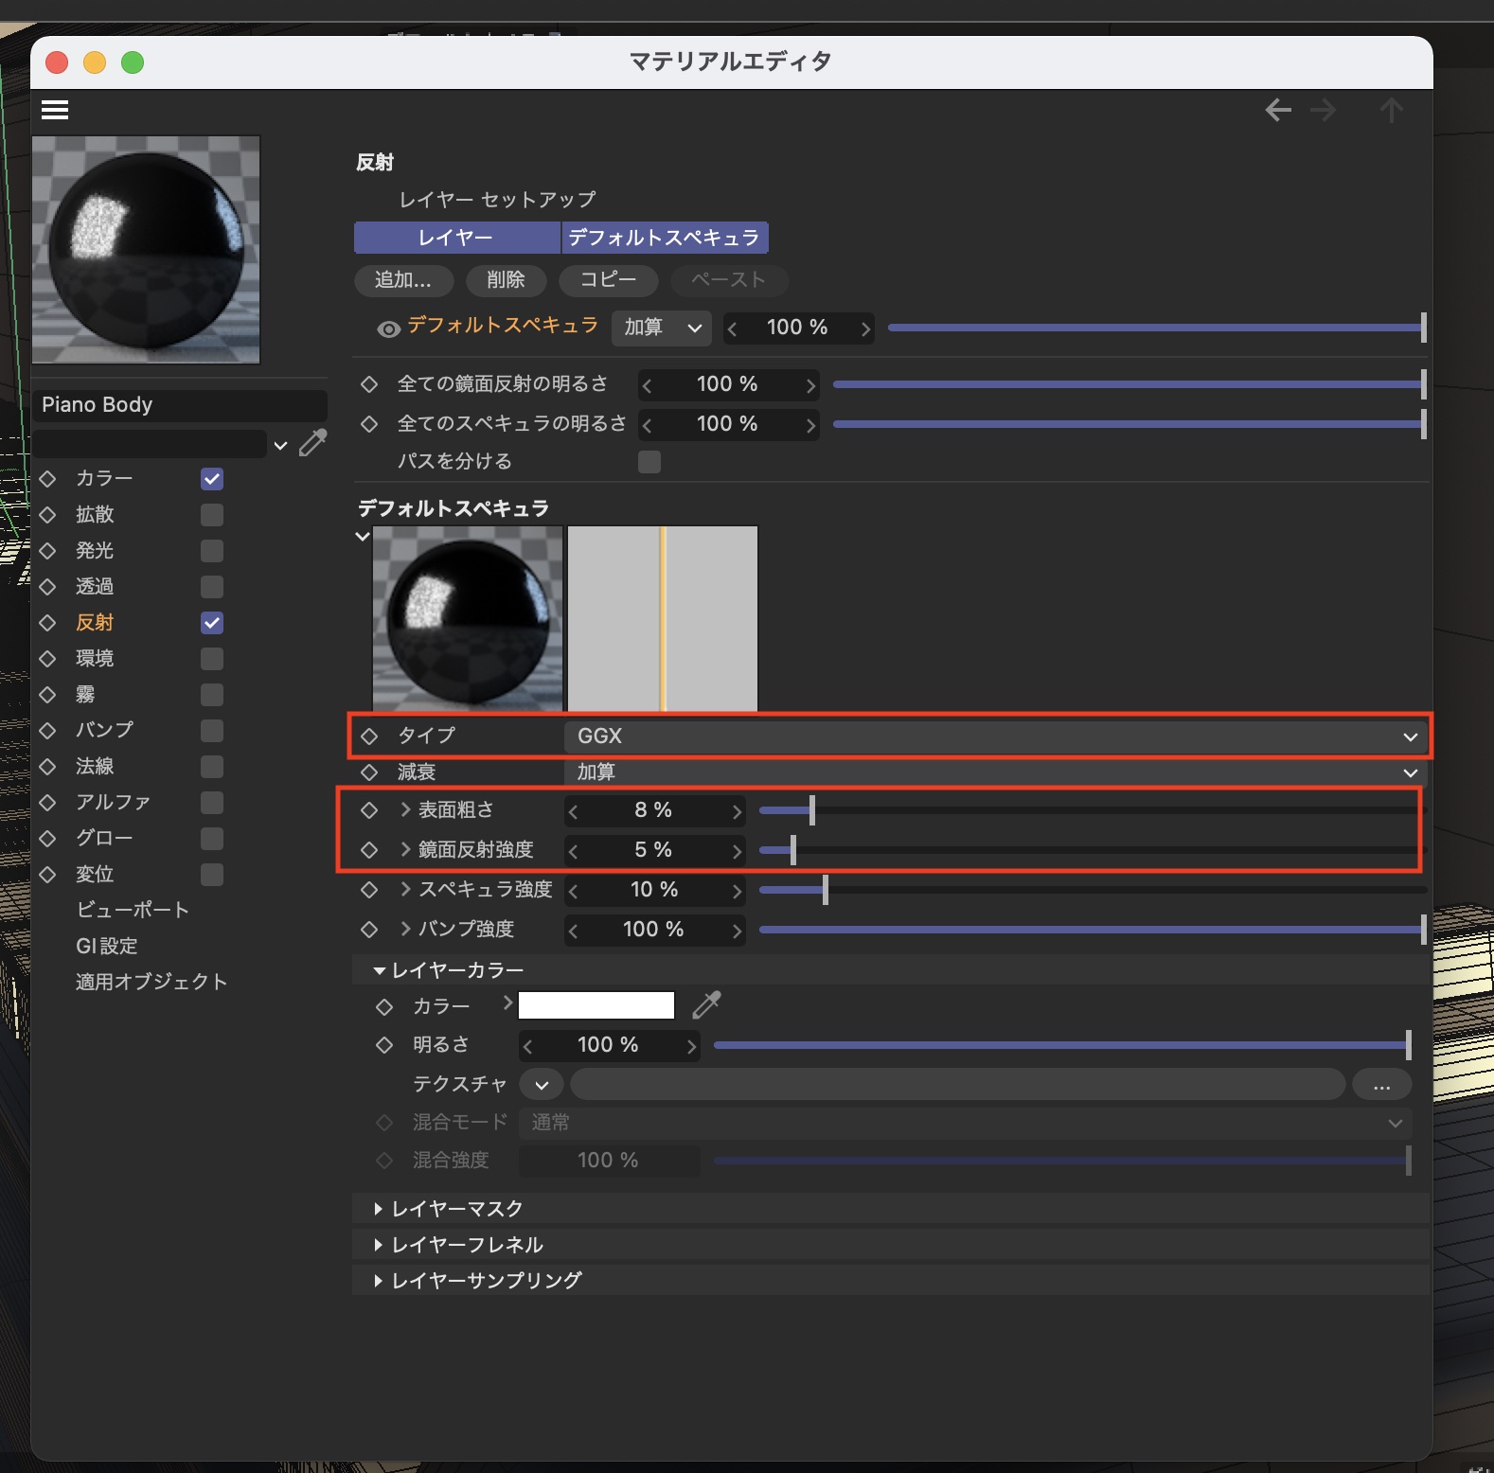The height and width of the screenshot is (1473, 1494).
Task: Click eyedropper icon beside layer カラー swatch
Action: (x=706, y=1005)
